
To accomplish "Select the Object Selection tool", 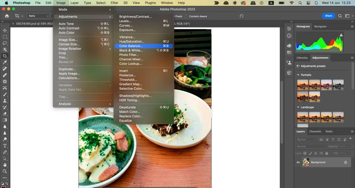I will tap(5, 49).
